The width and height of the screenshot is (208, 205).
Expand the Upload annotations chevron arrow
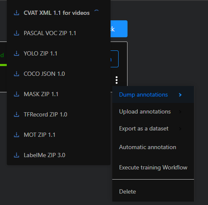click(180, 112)
